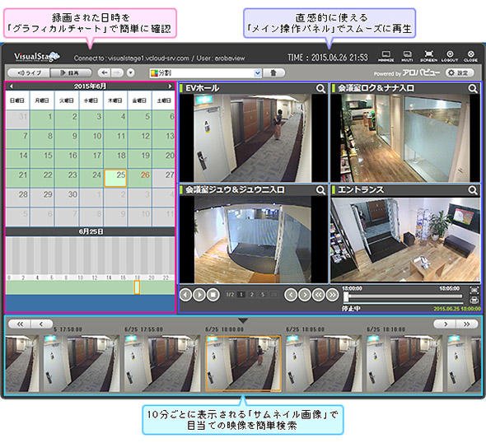Viewport: 486px width, 443px height.
Task: Select the 18 o'clock marker on hourly timeline
Action: [x=138, y=278]
